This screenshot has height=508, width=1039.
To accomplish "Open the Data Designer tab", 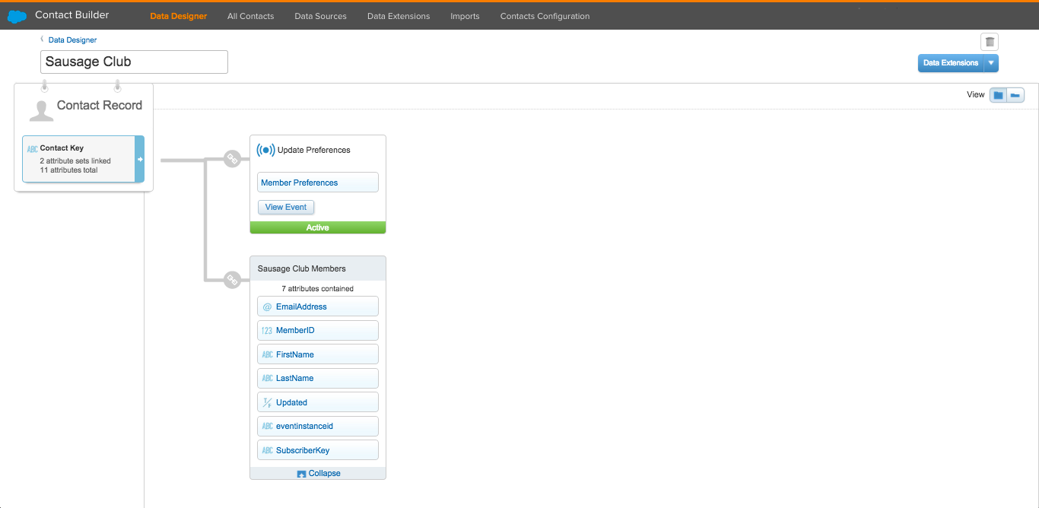I will pos(179,16).
